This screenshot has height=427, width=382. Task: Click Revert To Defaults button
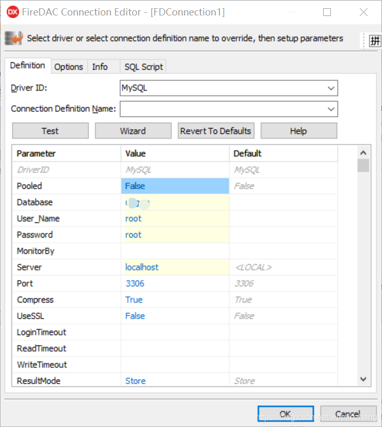pos(216,131)
